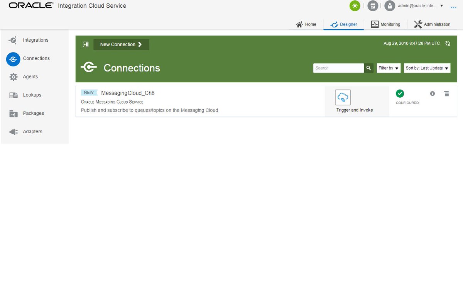Click the Oracle logo
The width and height of the screenshot is (463, 307).
pyautogui.click(x=31, y=5)
